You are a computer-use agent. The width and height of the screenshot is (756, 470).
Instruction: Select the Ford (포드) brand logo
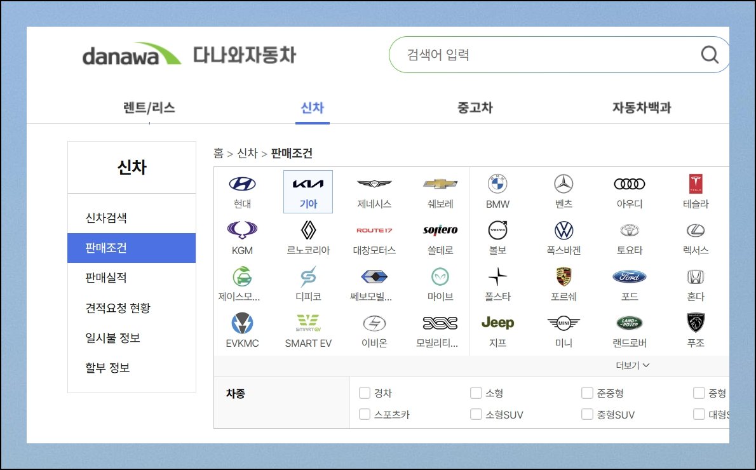[629, 276]
